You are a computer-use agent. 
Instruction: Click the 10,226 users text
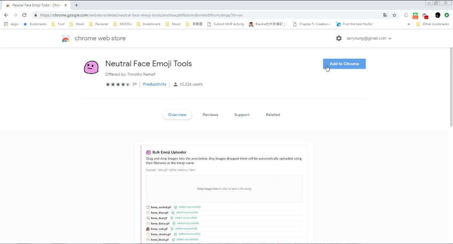pos(191,84)
